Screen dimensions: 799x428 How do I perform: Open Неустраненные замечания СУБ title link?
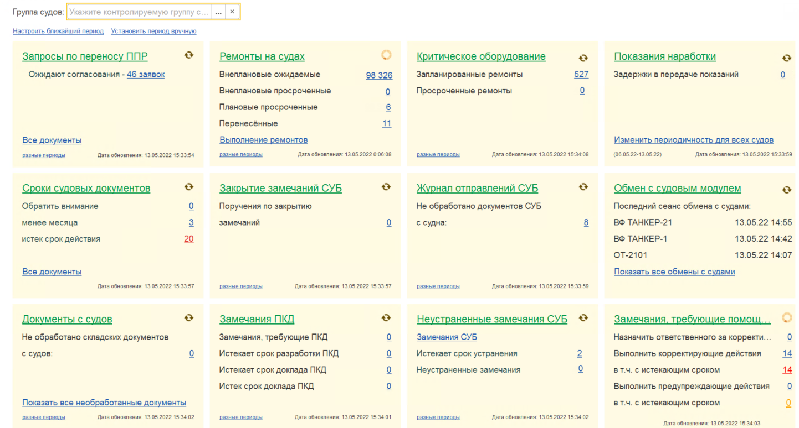click(x=492, y=320)
